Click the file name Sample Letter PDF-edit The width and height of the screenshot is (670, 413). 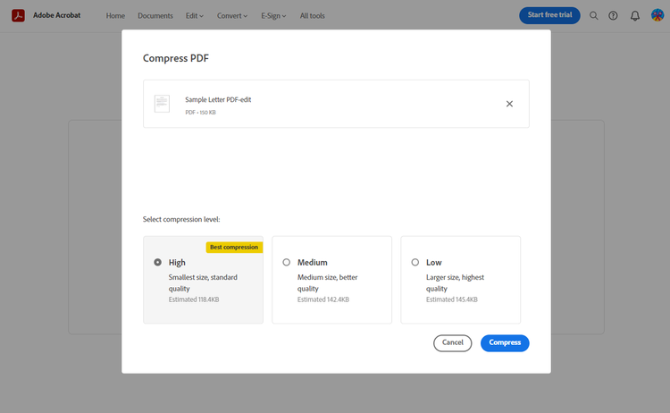click(218, 99)
